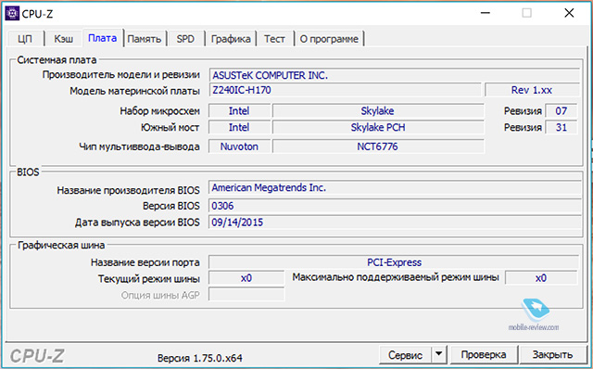Click the chipset revision value 07
The image size is (593, 369).
(x=561, y=111)
